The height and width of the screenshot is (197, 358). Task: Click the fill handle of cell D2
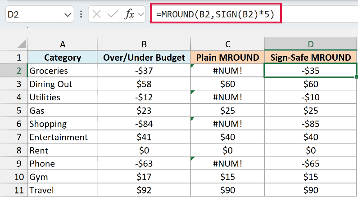tap(356, 77)
